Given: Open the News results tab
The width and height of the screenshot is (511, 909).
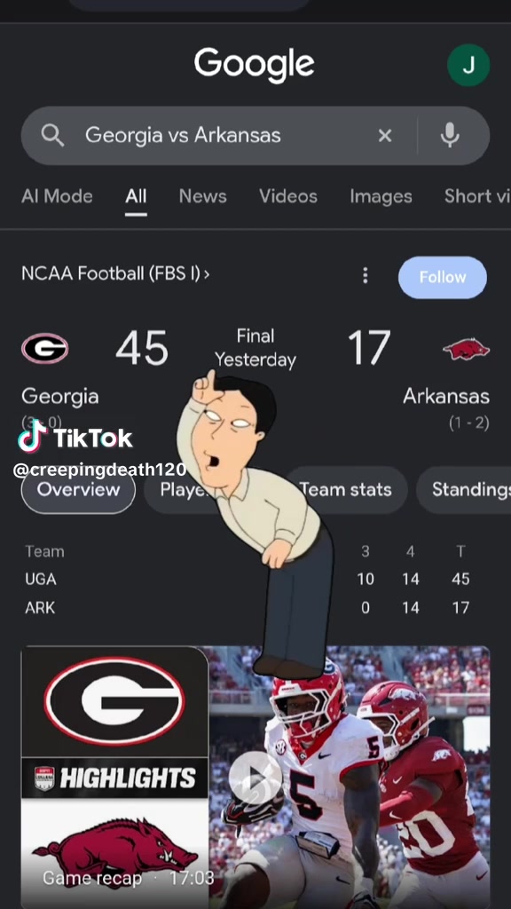Looking at the screenshot, I should tap(203, 196).
